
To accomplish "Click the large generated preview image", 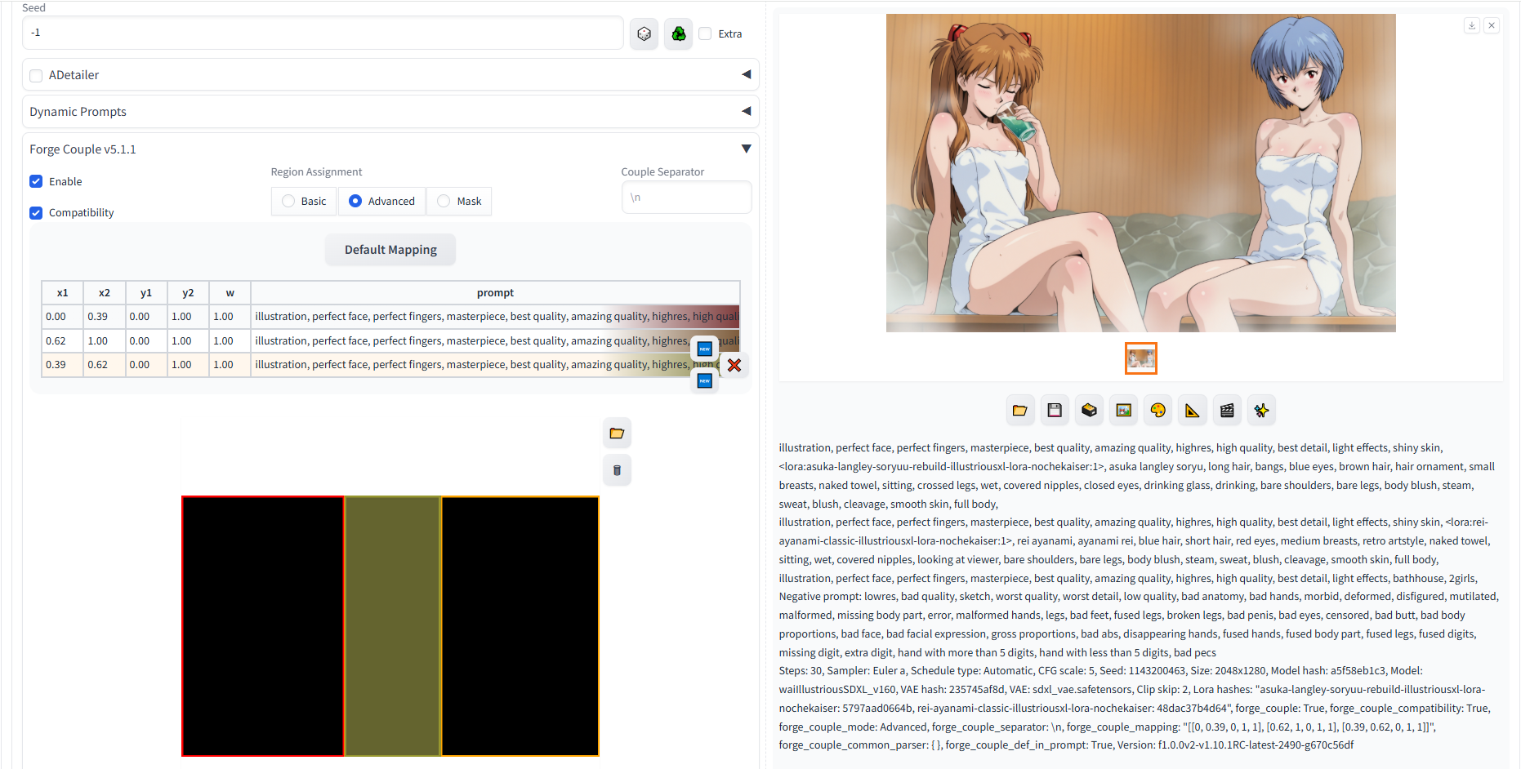I will (x=1141, y=173).
